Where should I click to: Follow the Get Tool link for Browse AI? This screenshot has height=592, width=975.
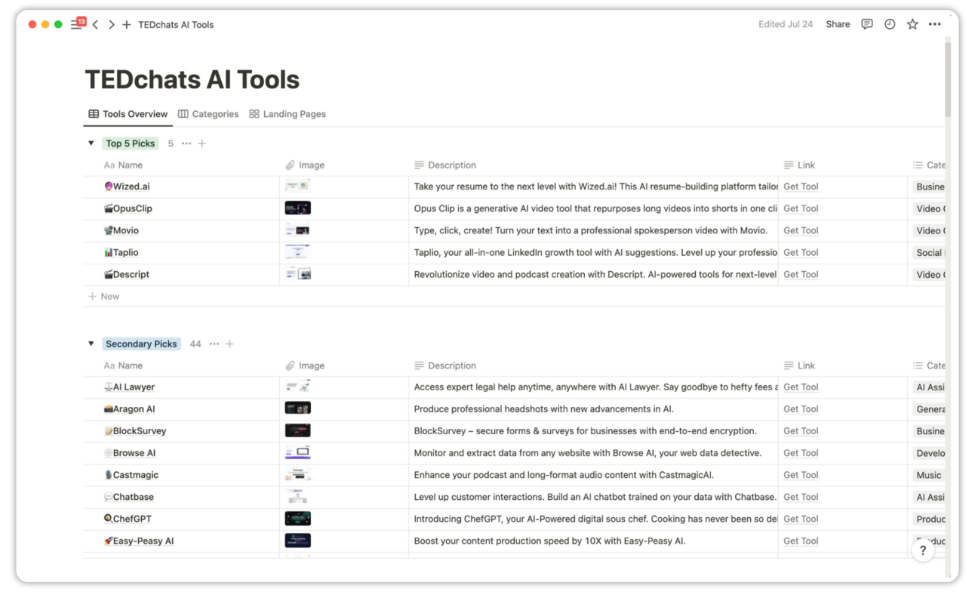801,453
